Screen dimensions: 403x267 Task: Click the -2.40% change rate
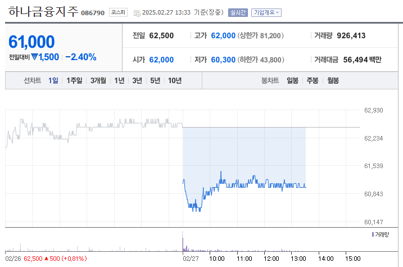point(81,57)
